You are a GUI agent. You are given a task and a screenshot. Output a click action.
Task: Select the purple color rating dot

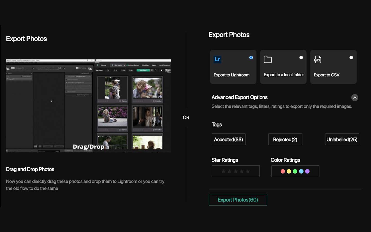point(307,171)
